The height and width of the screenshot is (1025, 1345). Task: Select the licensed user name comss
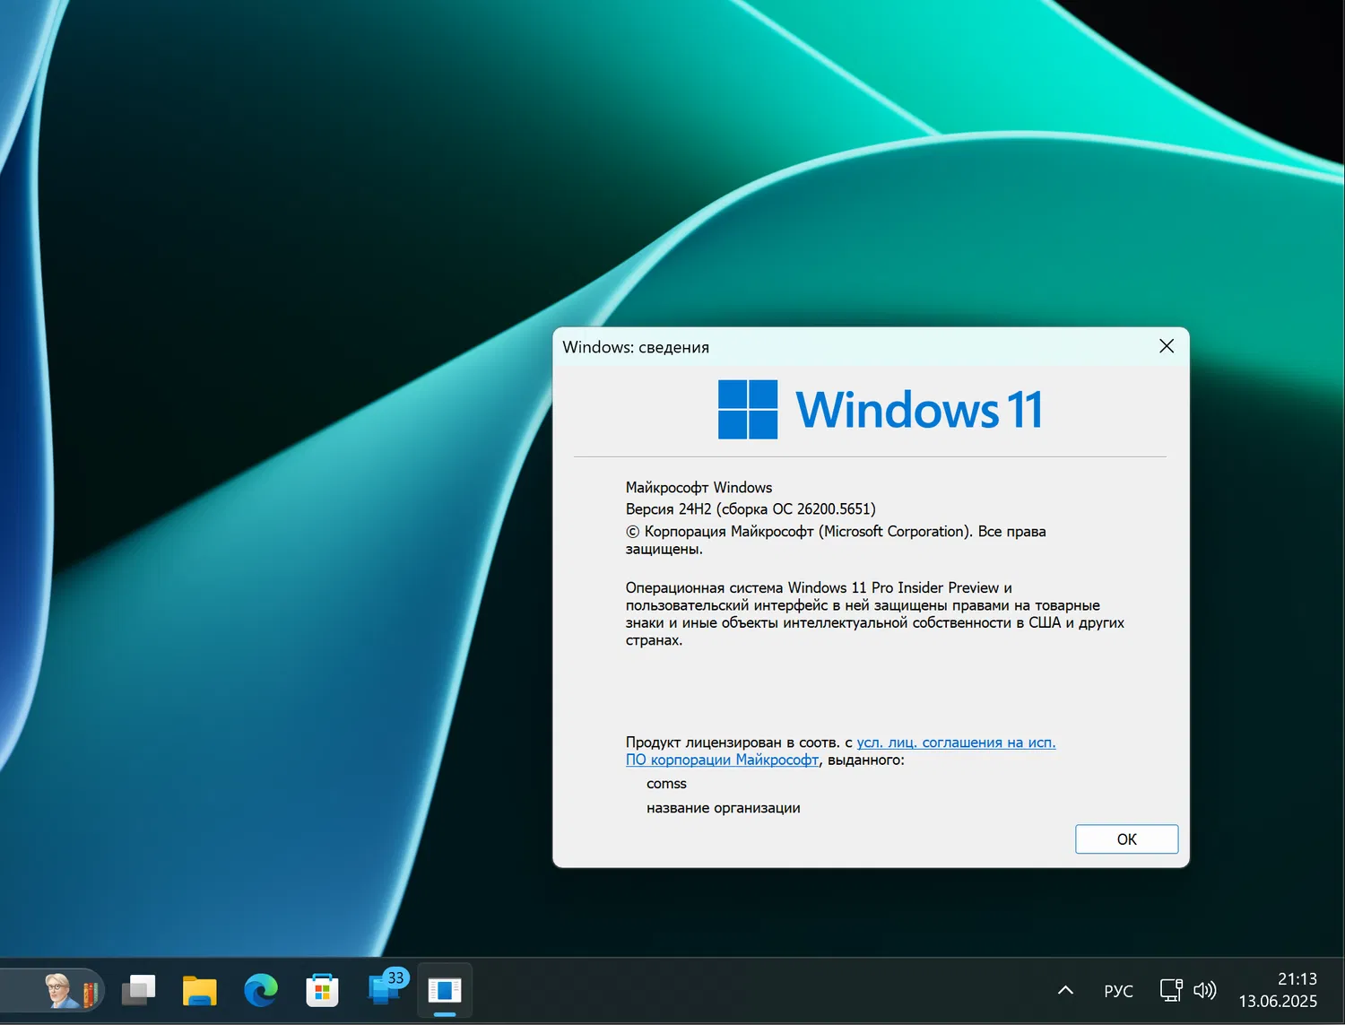666,783
